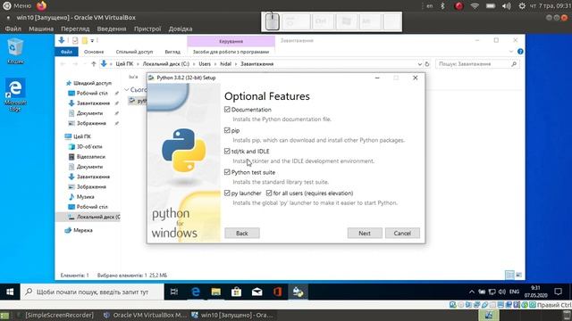Toggle the Documentation checkbox

[227, 109]
